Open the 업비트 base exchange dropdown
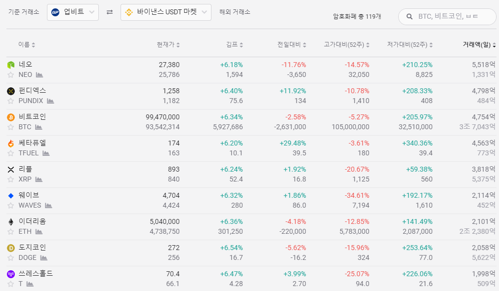 click(73, 12)
